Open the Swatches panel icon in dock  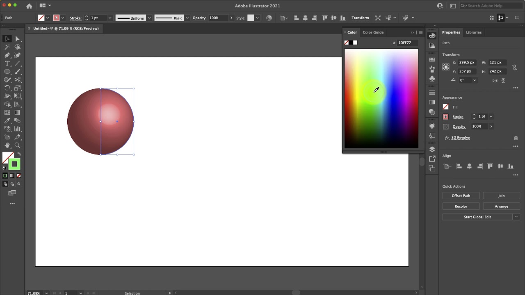432,59
